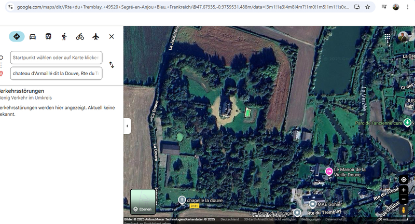Select the driving (car) travel mode
Screen dimensions: 415x224
tap(33, 37)
